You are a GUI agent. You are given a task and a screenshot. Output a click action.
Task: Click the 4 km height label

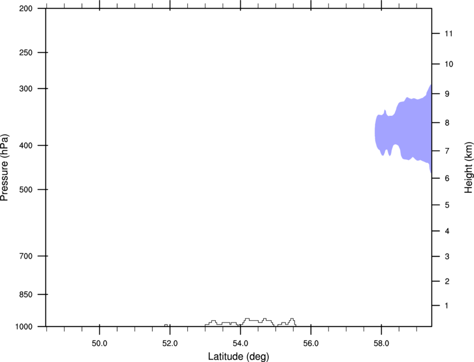[x=447, y=231]
